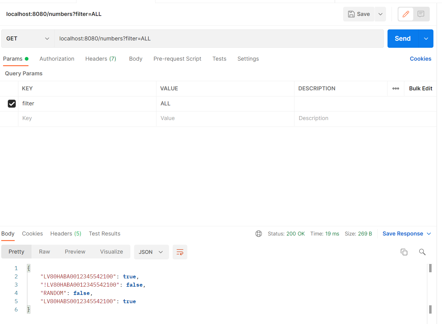
Task: Switch to Raw view
Action: point(44,252)
